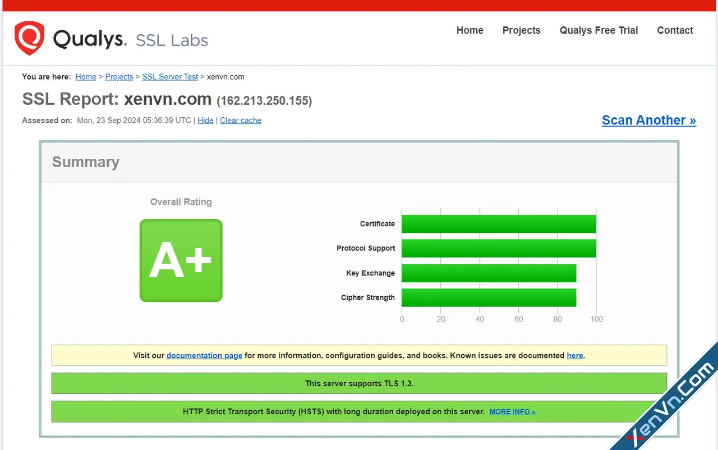This screenshot has width=718, height=450.
Task: Open the documentation page link
Action: [x=204, y=355]
